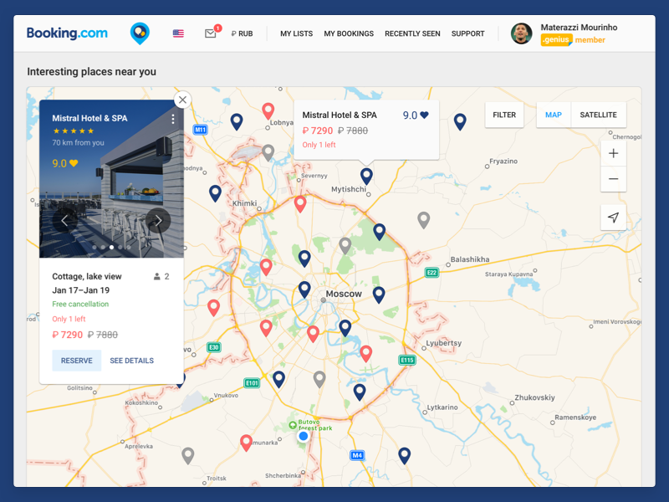
Task: Advance the hotel photo carousel forward
Action: click(158, 220)
